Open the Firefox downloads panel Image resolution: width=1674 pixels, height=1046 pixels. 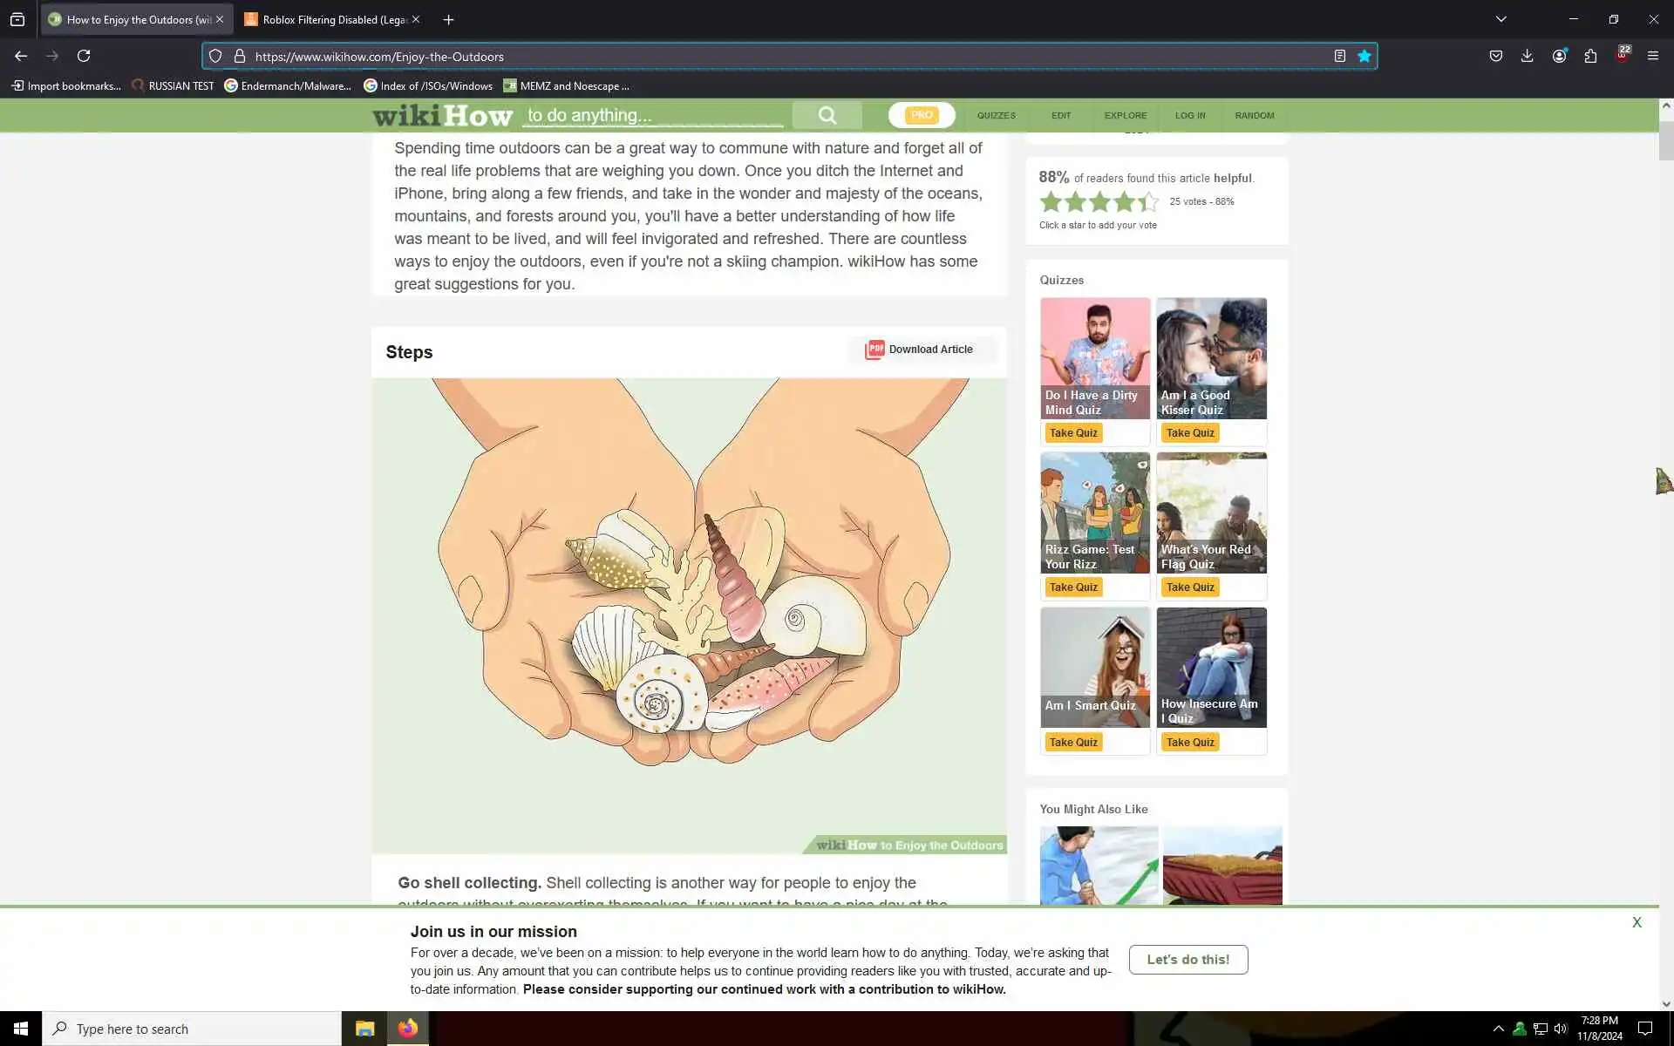1527,56
